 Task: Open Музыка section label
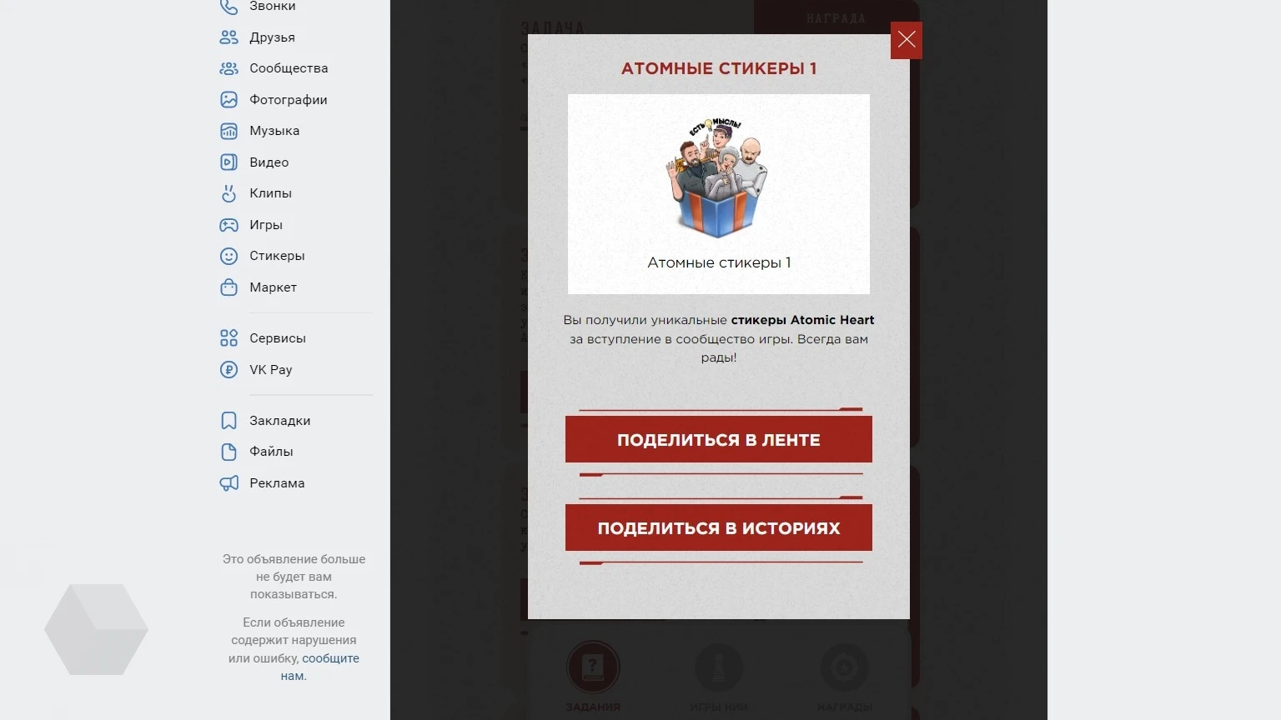[x=274, y=131]
